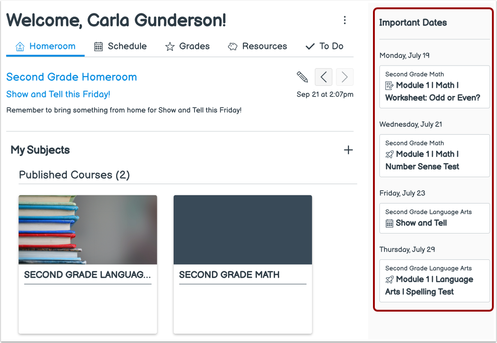Open the Second Grade Homeroom link
The width and height of the screenshot is (497, 343).
(x=71, y=77)
